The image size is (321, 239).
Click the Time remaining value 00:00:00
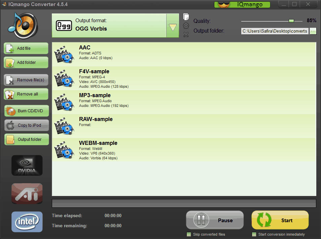pos(113,226)
